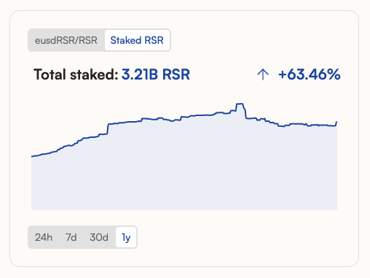Click the Total staked label
370x278 pixels.
pos(76,74)
